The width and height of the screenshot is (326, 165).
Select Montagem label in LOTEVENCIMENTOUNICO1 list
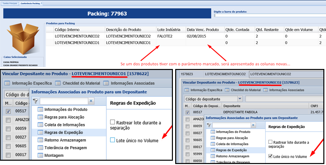click(x=54, y=155)
